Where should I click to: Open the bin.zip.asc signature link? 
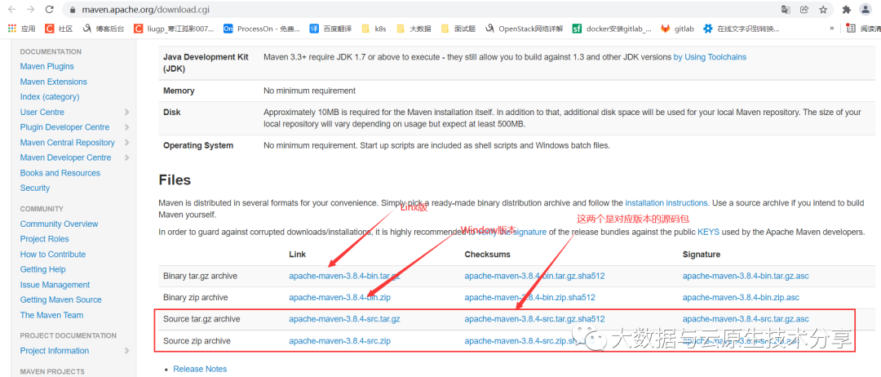[741, 297]
